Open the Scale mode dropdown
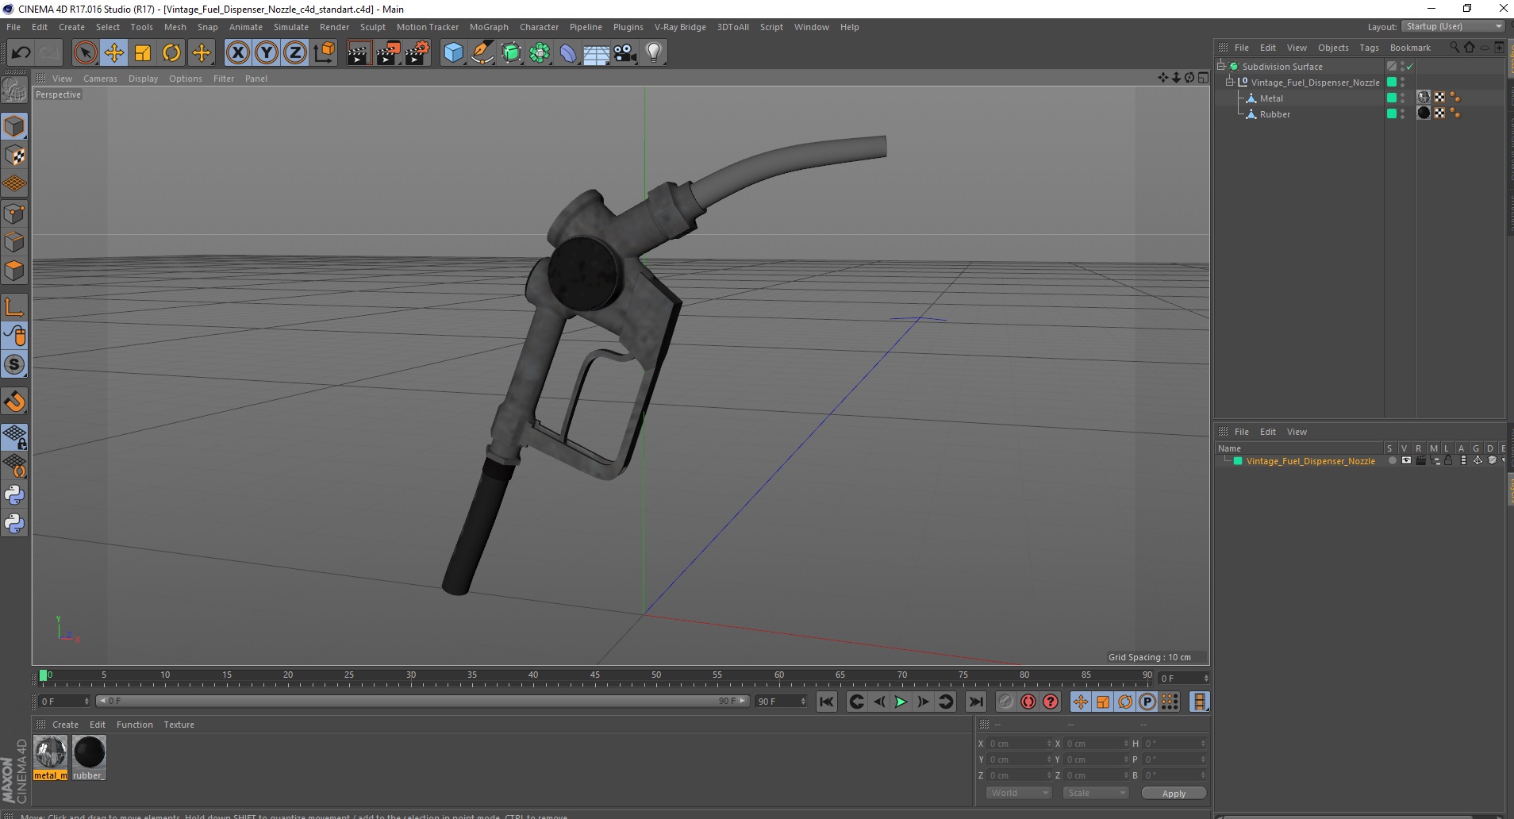This screenshot has height=819, width=1514. click(1095, 794)
